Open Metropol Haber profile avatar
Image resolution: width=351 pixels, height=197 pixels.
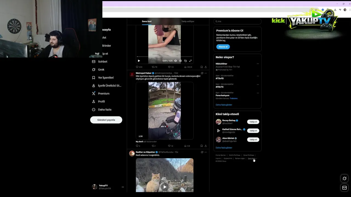(x=132, y=74)
